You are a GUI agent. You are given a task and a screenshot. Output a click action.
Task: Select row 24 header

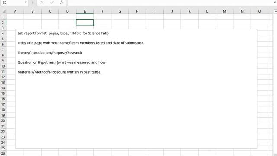pyautogui.click(x=3, y=143)
